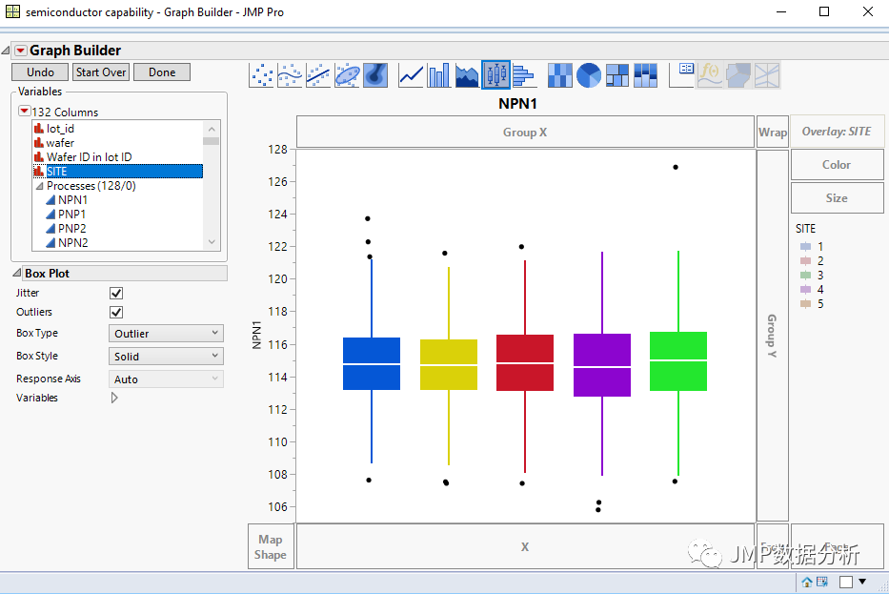Select the Contour element icon
889x594 pixels.
click(375, 75)
